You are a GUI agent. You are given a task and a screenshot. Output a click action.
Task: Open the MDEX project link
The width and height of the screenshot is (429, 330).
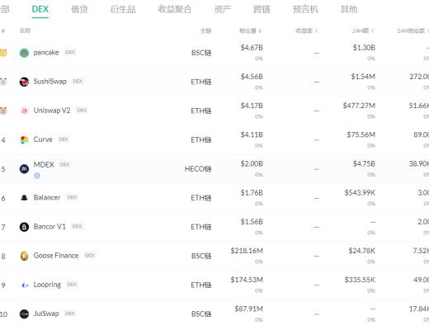(44, 164)
